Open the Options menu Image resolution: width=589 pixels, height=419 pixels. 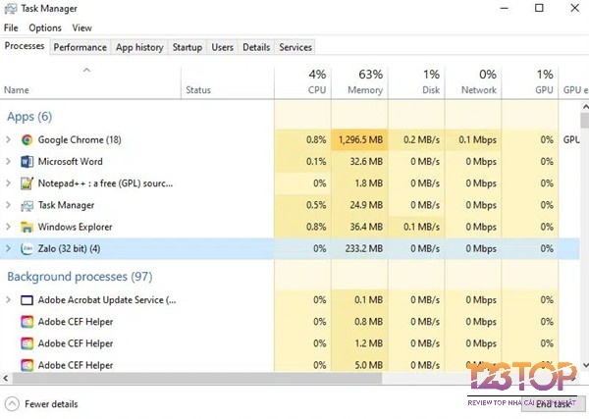tap(45, 27)
